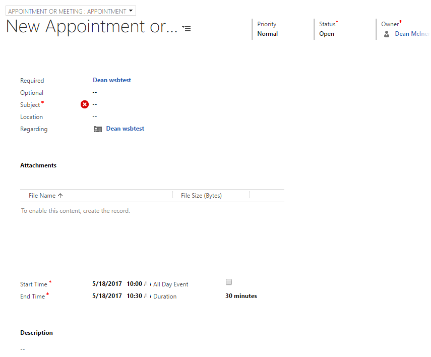Enable the All Day Event checkbox

pyautogui.click(x=229, y=282)
